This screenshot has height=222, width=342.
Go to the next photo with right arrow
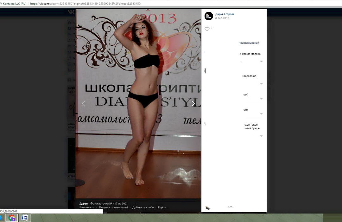click(x=193, y=104)
